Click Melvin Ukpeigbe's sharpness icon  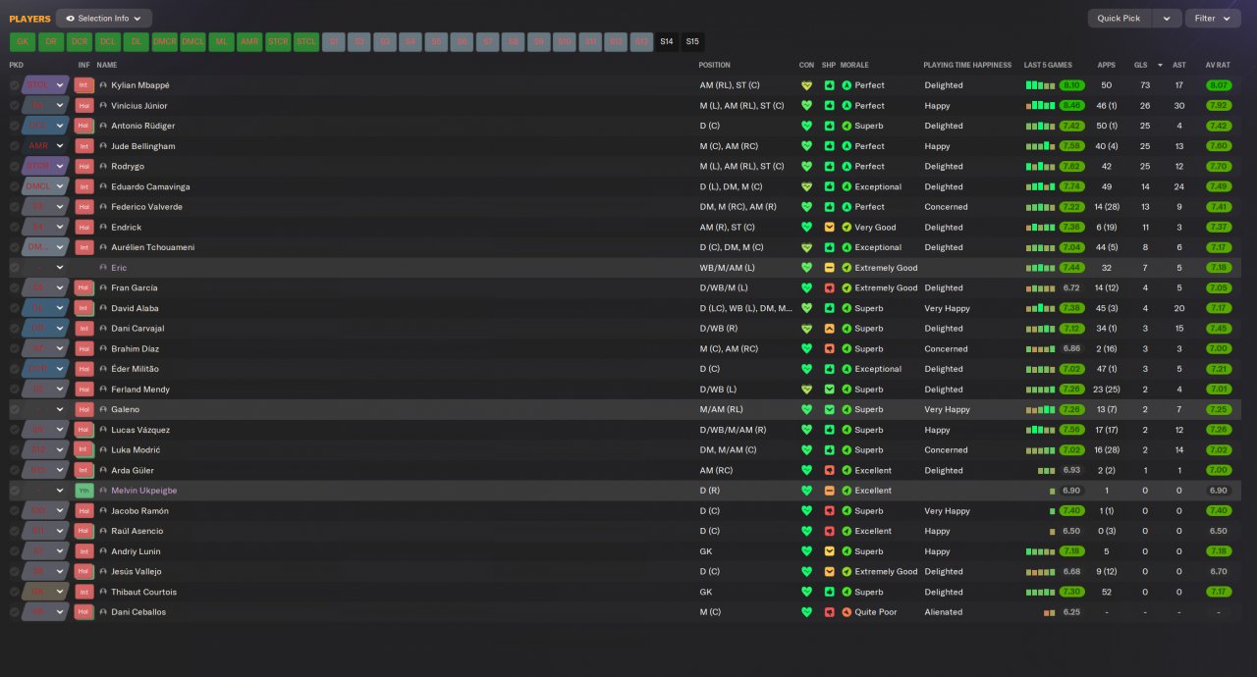[829, 491]
